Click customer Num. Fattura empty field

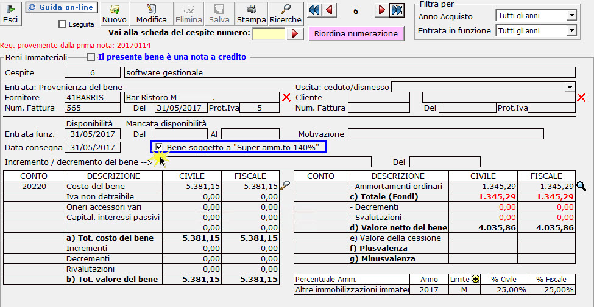click(x=378, y=108)
